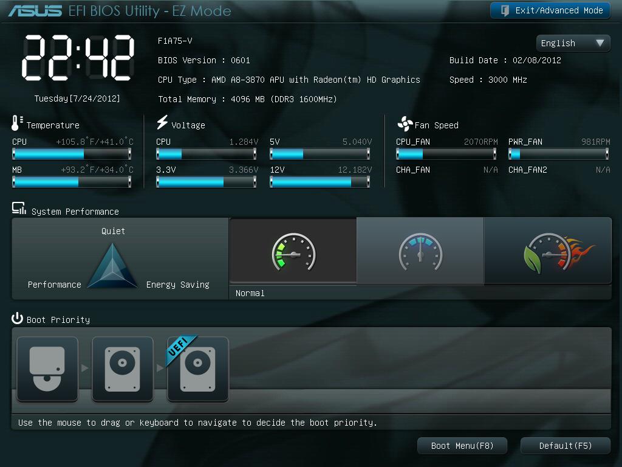Click the CPU Type AMD A8-3870 line
The image size is (622, 467).
click(x=289, y=80)
